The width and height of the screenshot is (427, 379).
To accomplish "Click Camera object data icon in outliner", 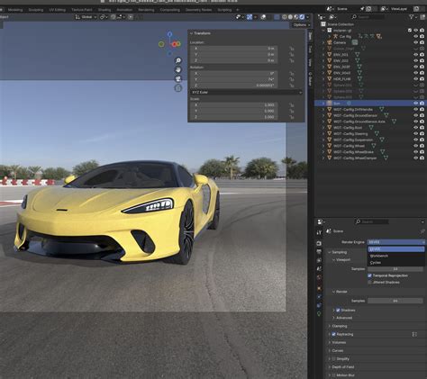I will click(355, 42).
